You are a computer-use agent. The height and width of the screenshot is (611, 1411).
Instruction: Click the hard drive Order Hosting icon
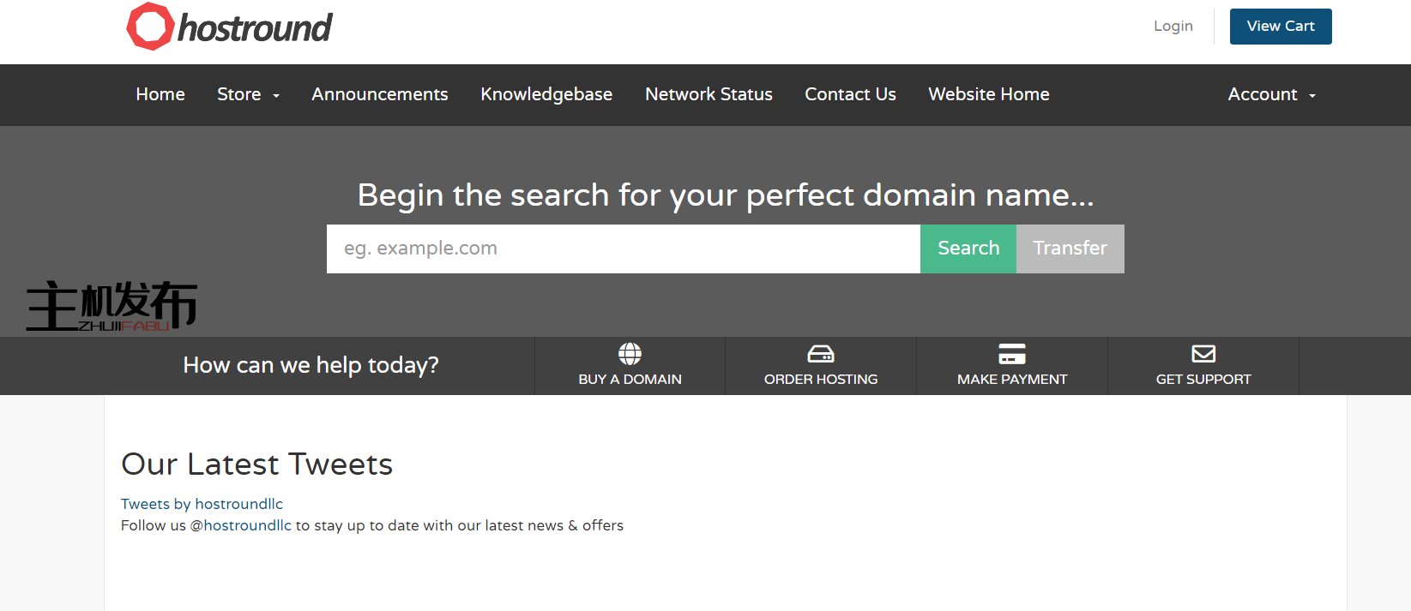821,354
